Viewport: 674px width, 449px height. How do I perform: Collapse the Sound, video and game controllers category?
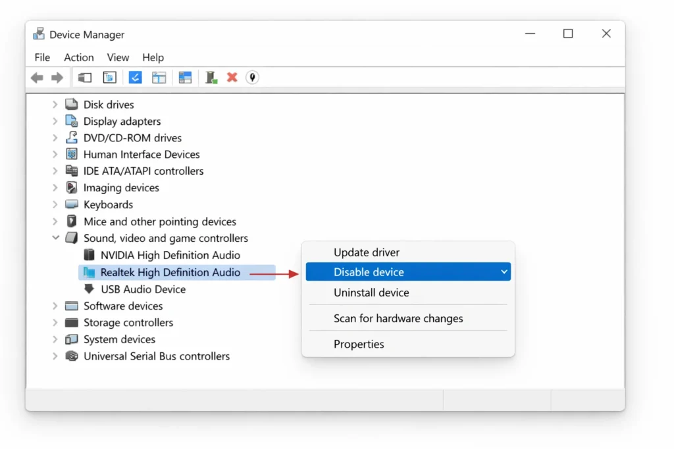pyautogui.click(x=55, y=238)
